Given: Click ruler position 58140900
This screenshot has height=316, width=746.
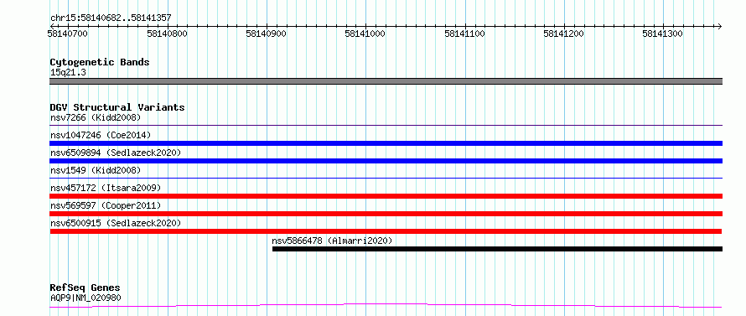Looking at the screenshot, I should [x=266, y=34].
